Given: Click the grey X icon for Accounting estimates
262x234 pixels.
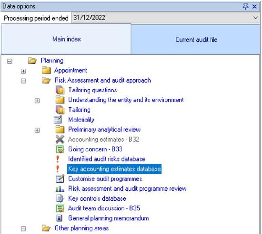Looking at the screenshot, I should point(60,139).
